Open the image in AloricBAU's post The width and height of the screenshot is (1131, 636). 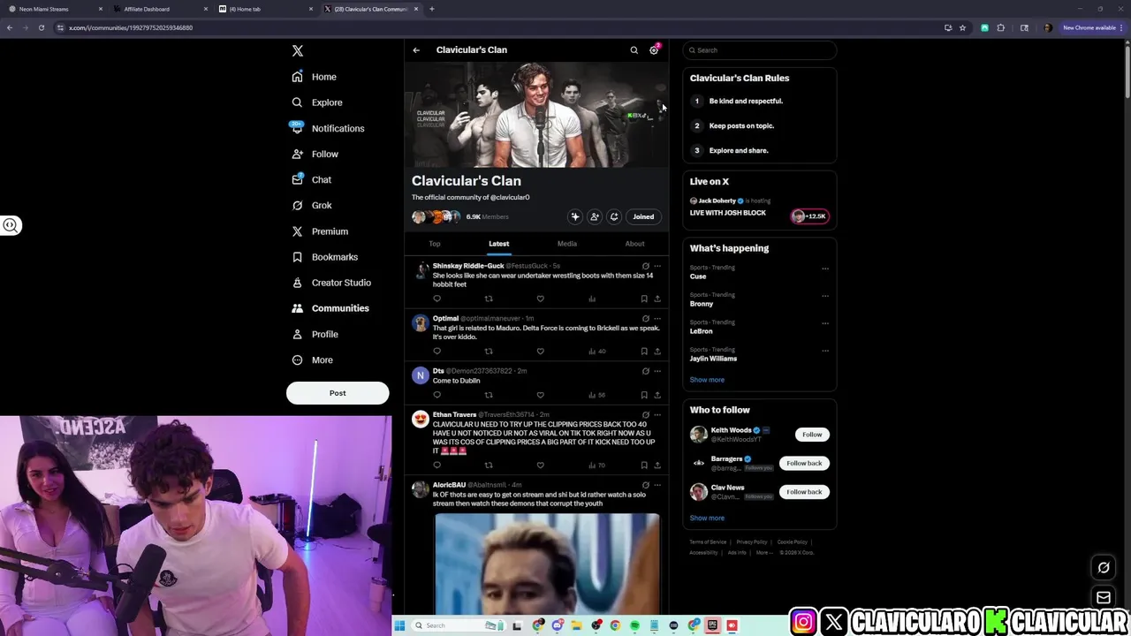[547, 563]
